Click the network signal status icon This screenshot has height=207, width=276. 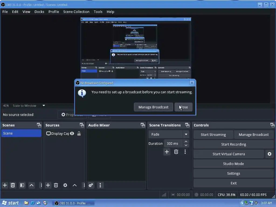pyautogui.click(x=164, y=195)
